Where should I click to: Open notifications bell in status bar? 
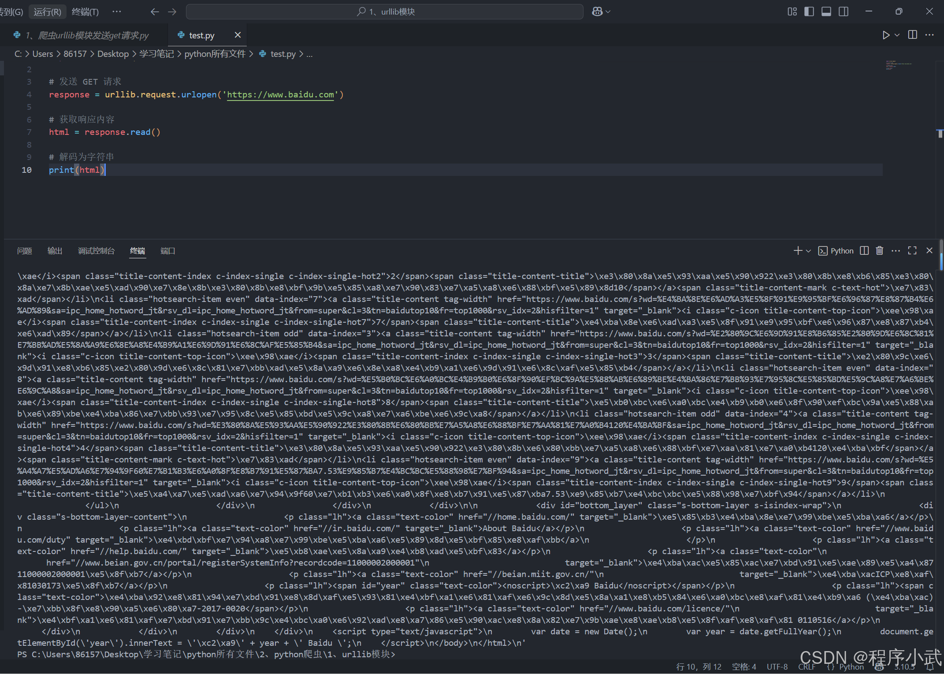pos(929,667)
